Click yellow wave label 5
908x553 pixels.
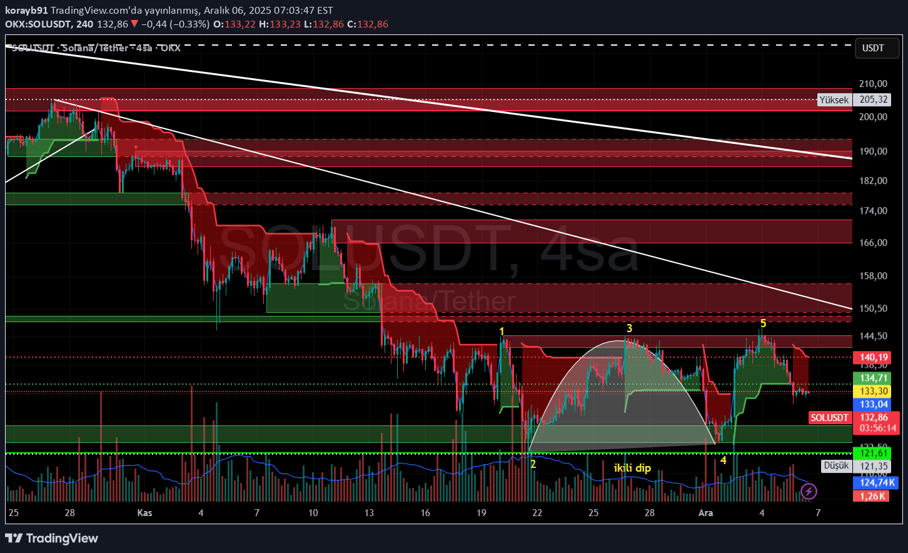tap(763, 323)
